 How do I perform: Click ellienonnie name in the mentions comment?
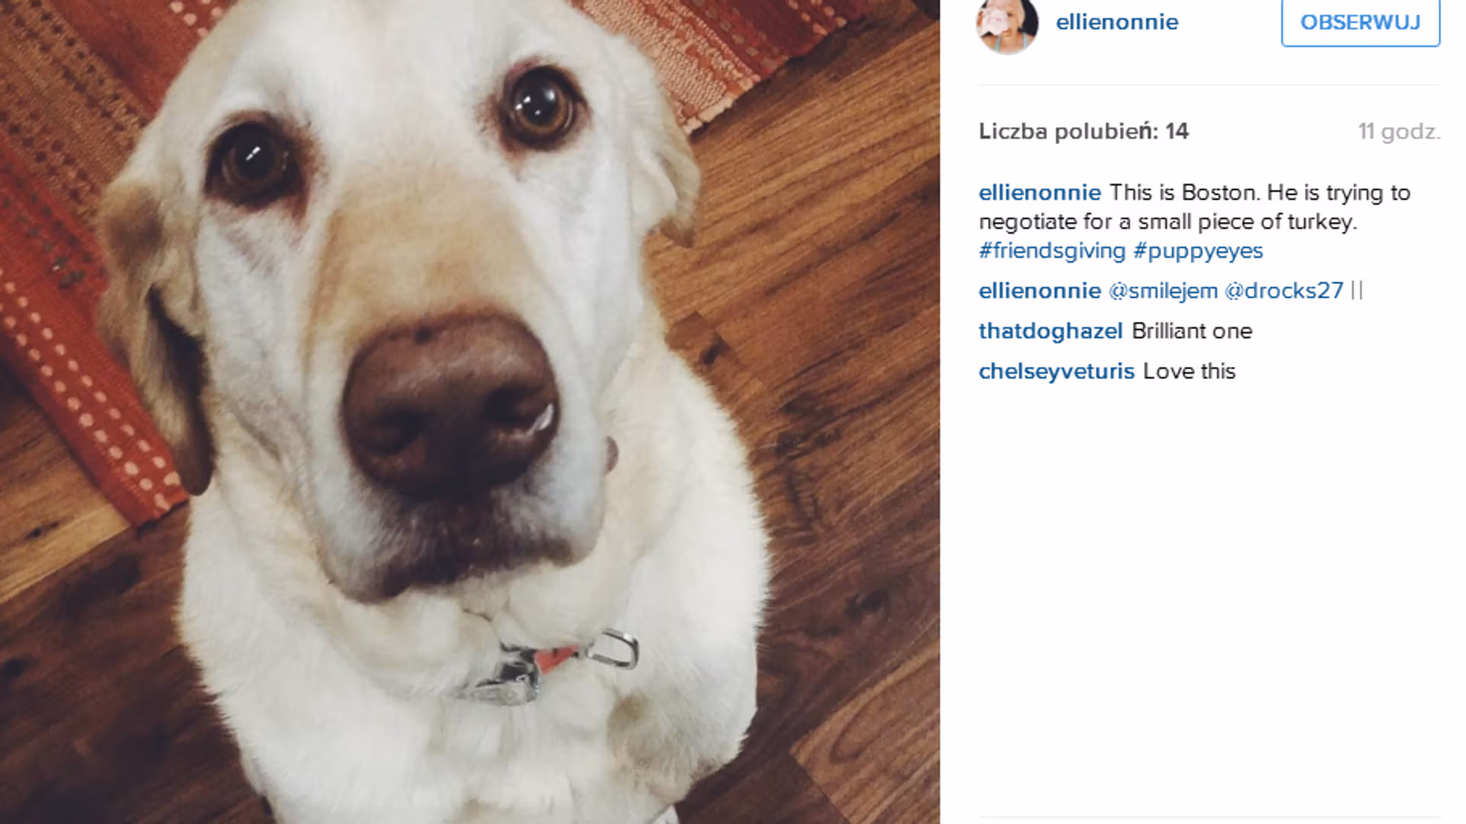pos(1040,291)
